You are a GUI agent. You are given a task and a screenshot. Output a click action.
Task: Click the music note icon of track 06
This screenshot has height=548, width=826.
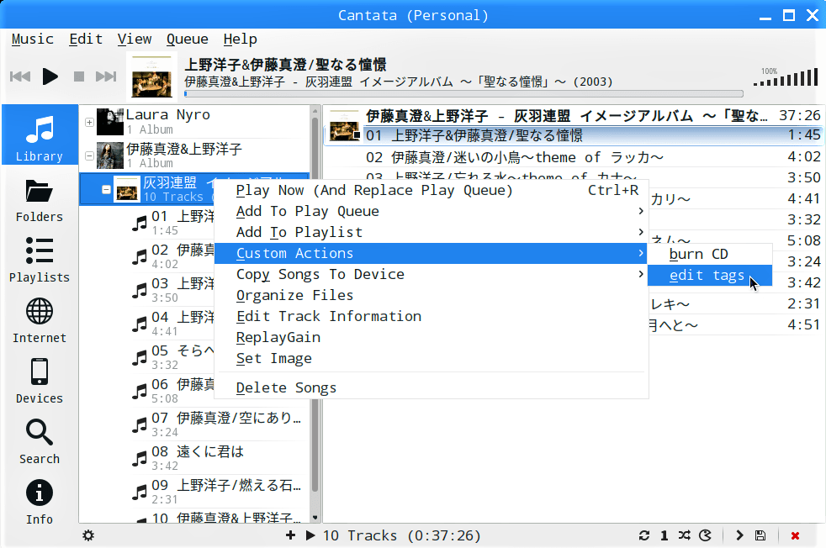[140, 392]
